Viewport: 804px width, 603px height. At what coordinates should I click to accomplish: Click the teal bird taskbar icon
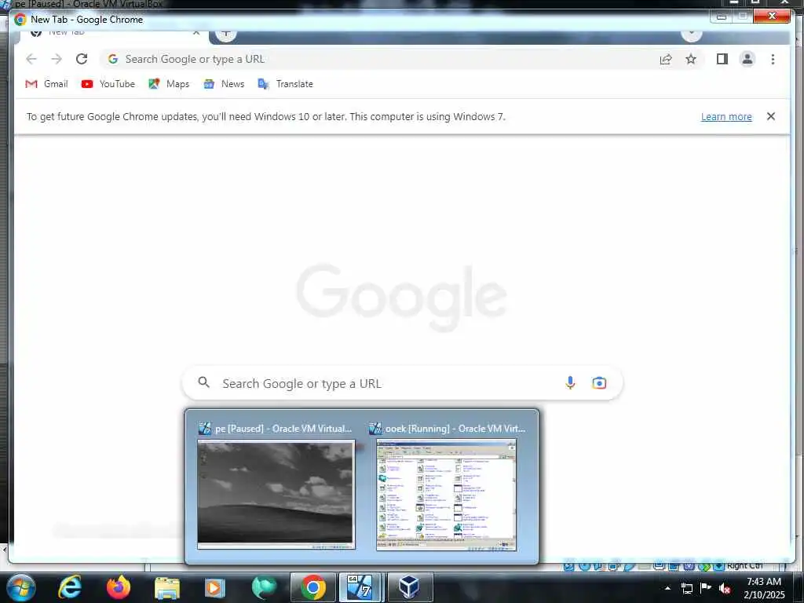coord(264,587)
